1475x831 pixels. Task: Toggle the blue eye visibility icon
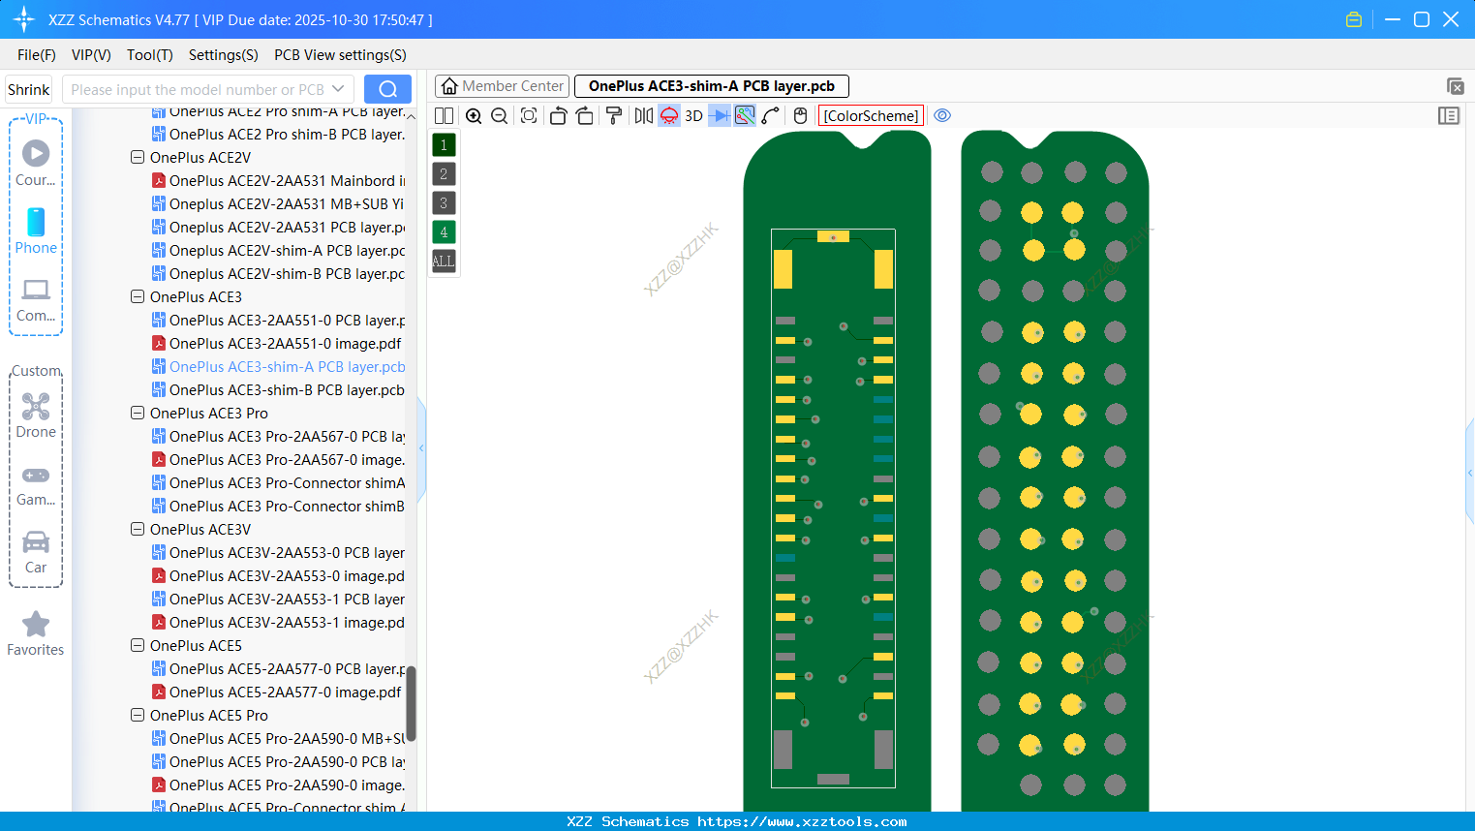(942, 116)
